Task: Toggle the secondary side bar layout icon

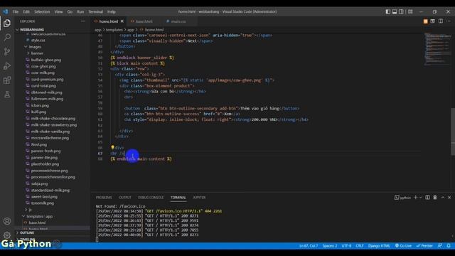Action: pyautogui.click(x=401, y=11)
